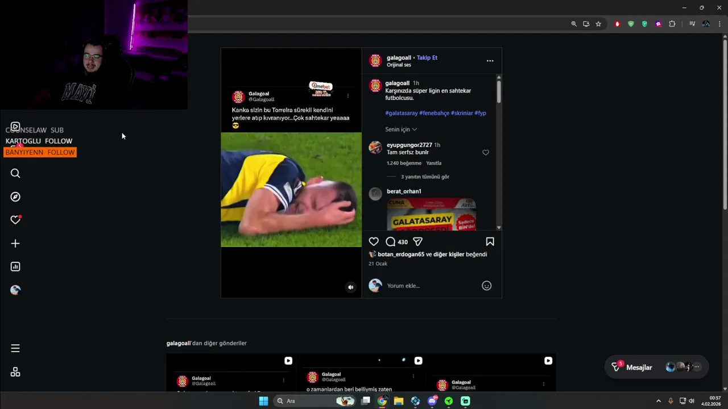Open notifications heart in the sidebar
Viewport: 728px width, 409px height.
(15, 220)
